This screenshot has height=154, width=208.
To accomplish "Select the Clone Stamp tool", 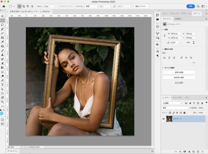I will [x=2, y=55].
